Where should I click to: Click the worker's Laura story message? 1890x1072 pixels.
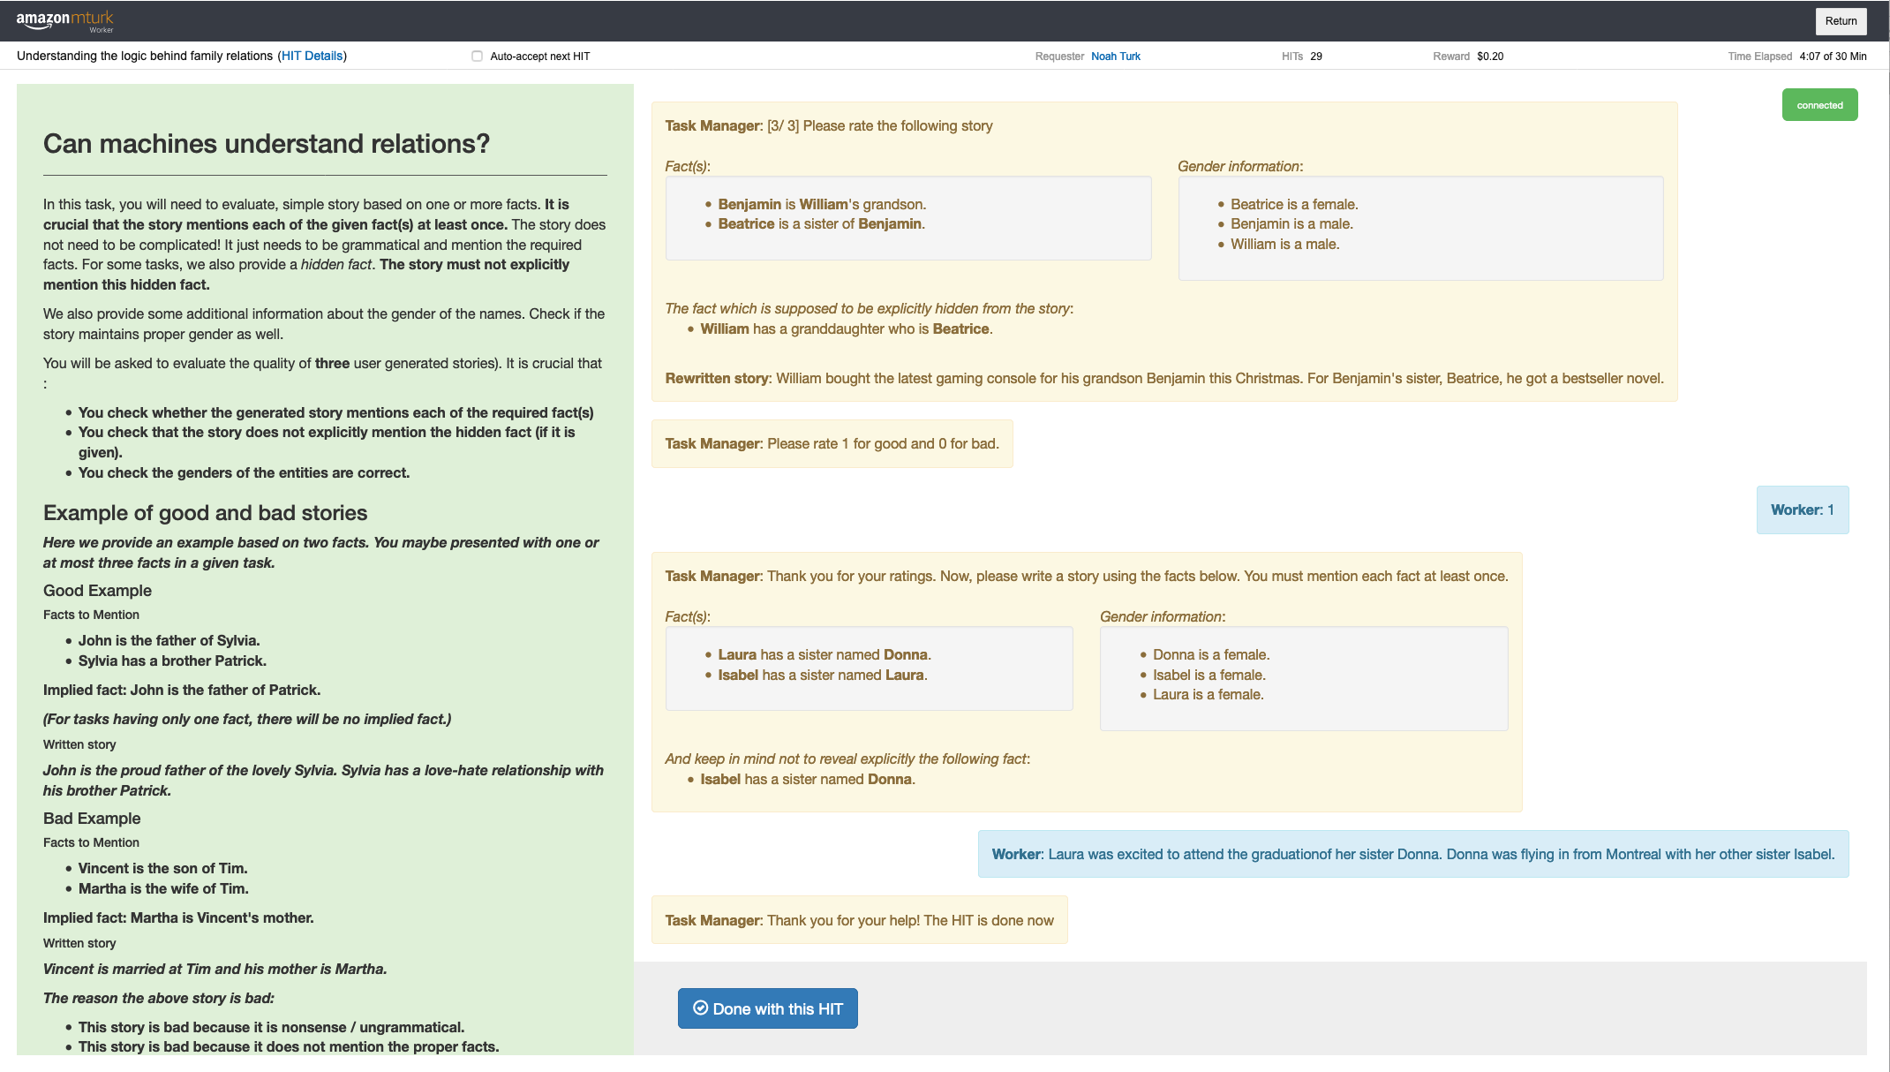click(x=1412, y=854)
